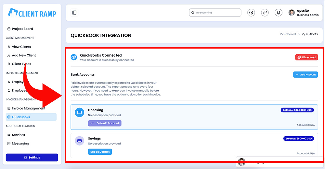
Task: Disconnect the QuickBooks account
Action: coord(306,57)
